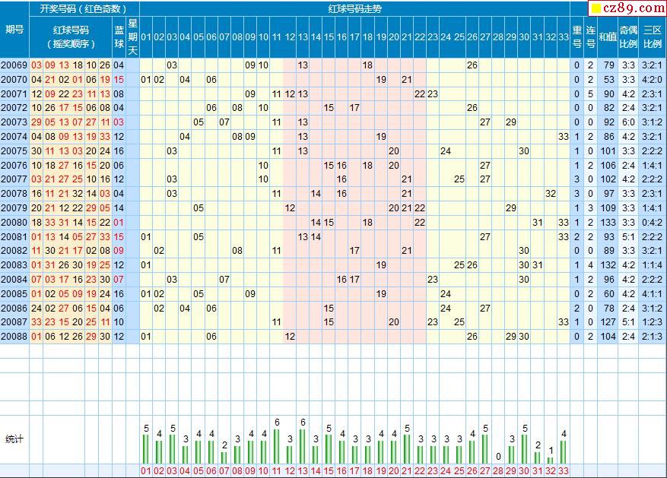The height and width of the screenshot is (478, 667).
Task: Select blue ball 03 in row 20073
Action: tap(119, 122)
